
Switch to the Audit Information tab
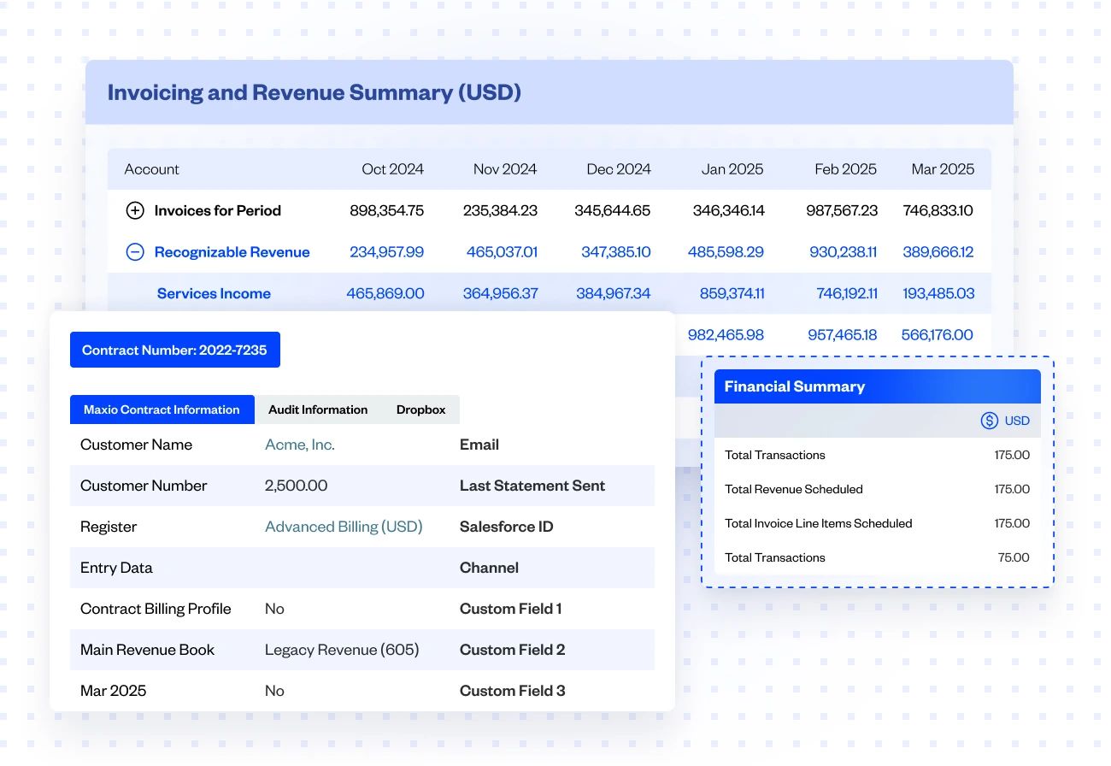318,410
